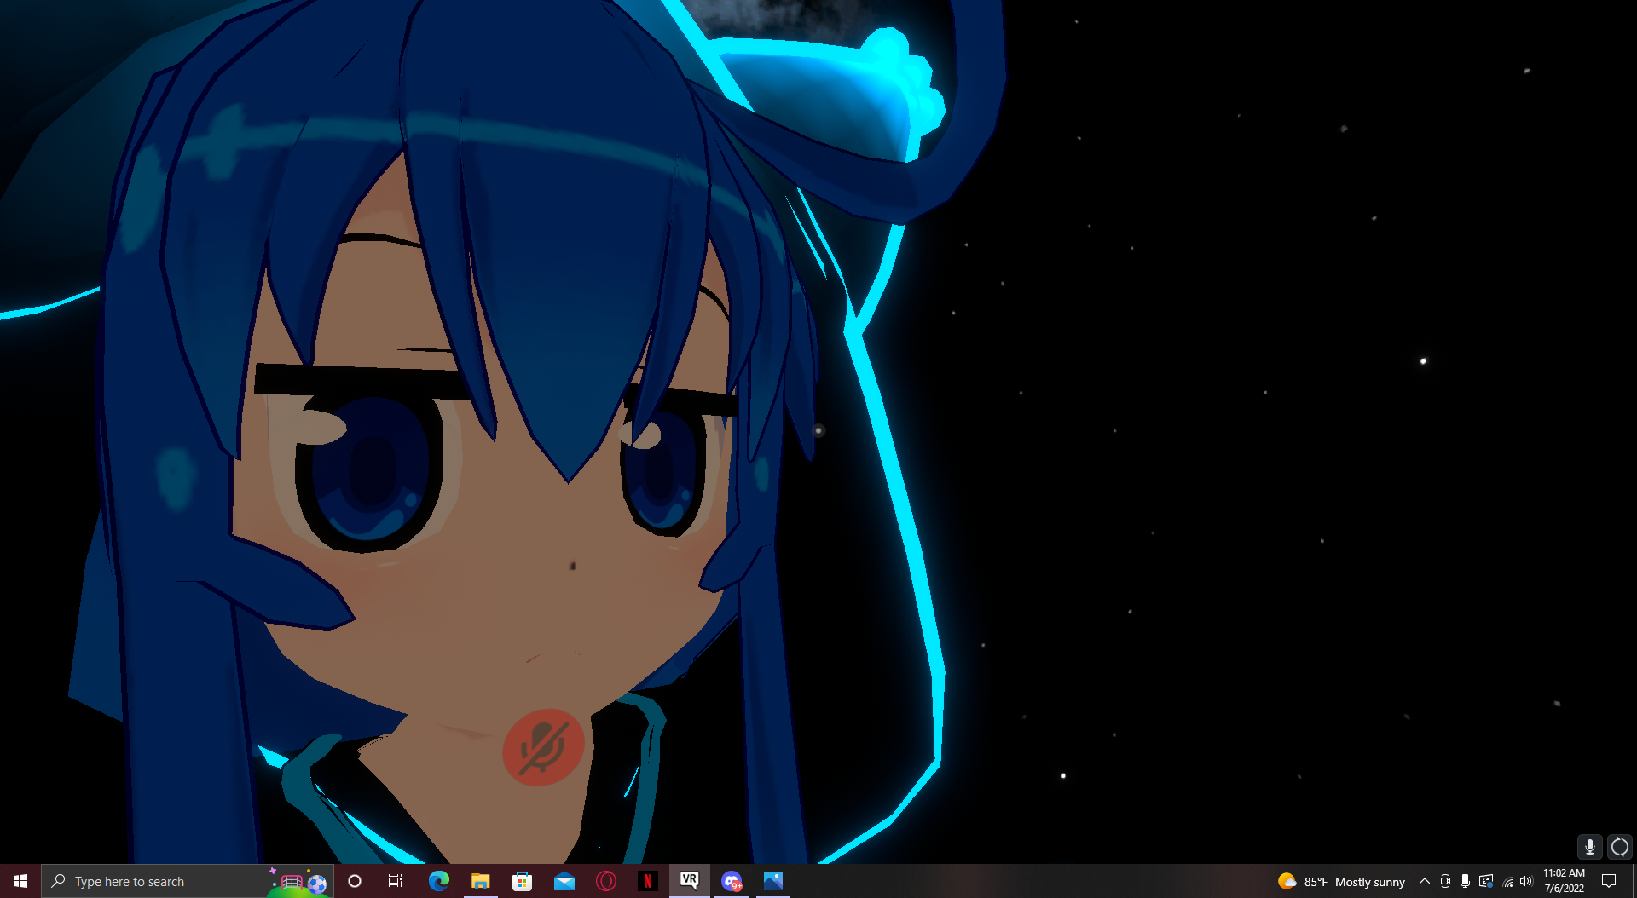Expand the hidden system tray icons
Image resolution: width=1637 pixels, height=898 pixels.
point(1424,881)
